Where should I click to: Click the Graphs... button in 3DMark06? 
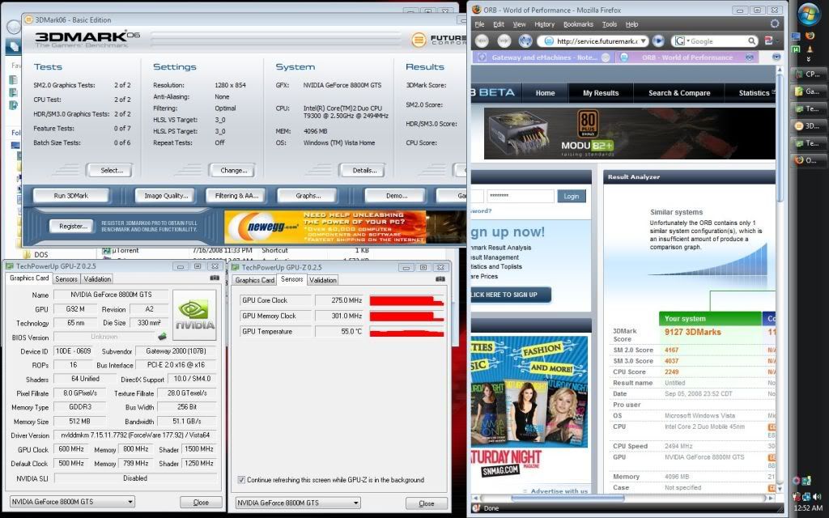click(308, 196)
